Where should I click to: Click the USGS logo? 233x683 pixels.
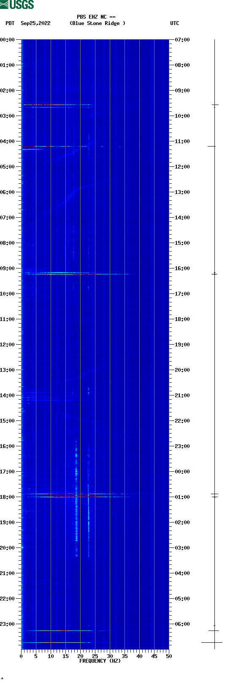[x=17, y=5]
